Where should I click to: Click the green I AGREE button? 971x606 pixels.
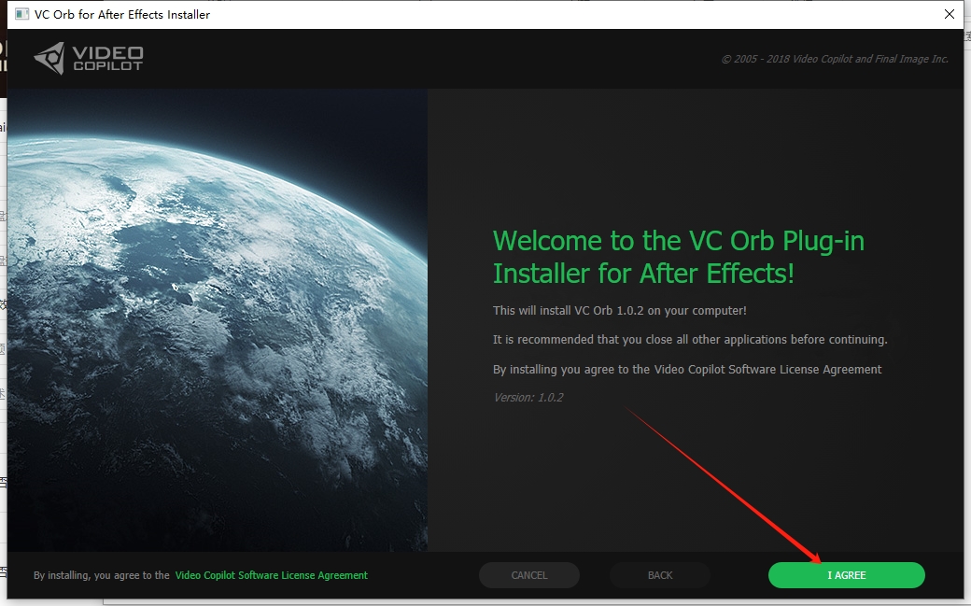click(x=847, y=575)
